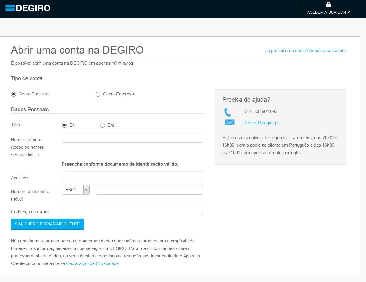Click the padlock login icon
Image resolution: width=366 pixels, height=282 pixels.
pyautogui.click(x=328, y=5)
